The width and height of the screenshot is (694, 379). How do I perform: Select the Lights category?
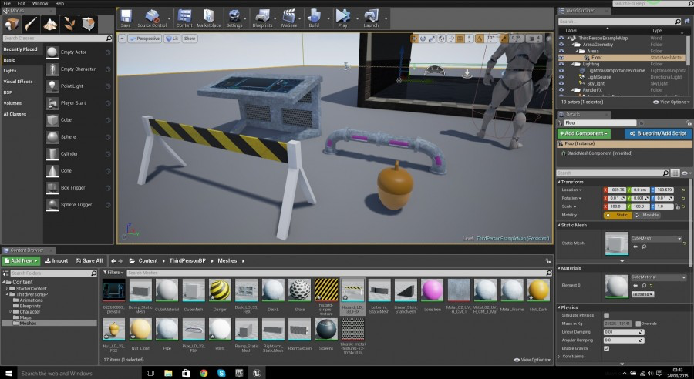[10, 71]
